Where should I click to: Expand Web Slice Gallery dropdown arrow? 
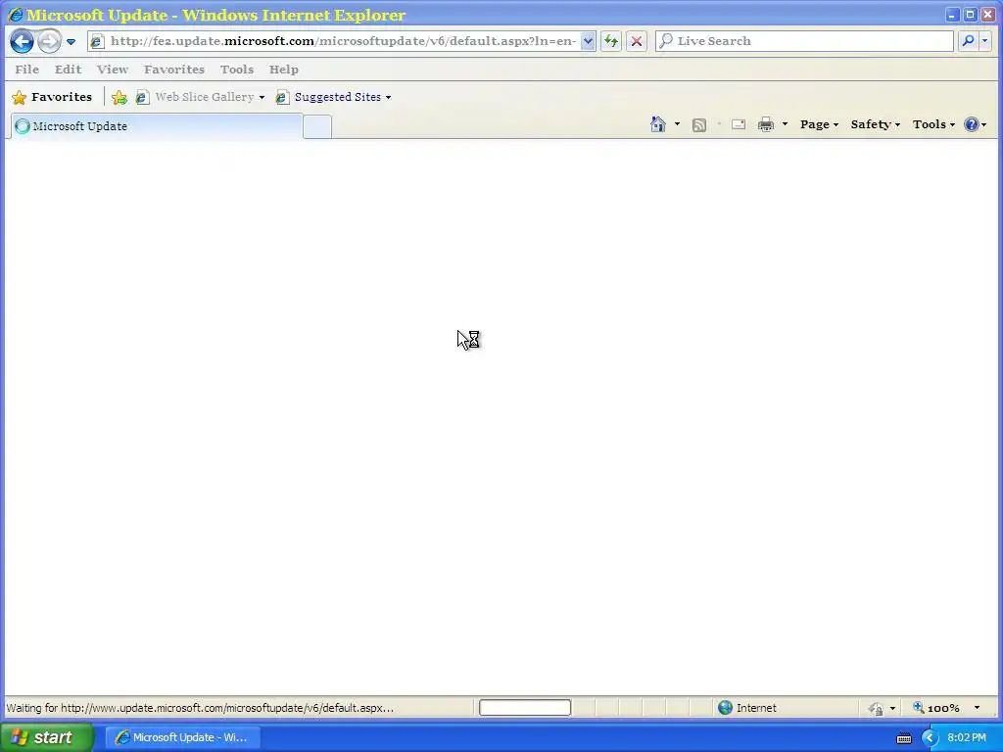[x=262, y=97]
